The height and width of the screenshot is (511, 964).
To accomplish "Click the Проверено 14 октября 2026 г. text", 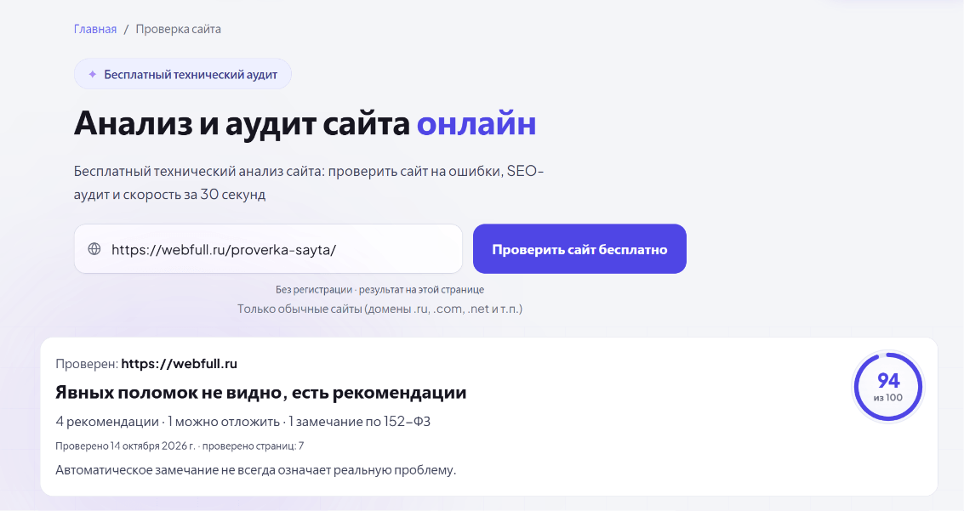I will click(125, 446).
